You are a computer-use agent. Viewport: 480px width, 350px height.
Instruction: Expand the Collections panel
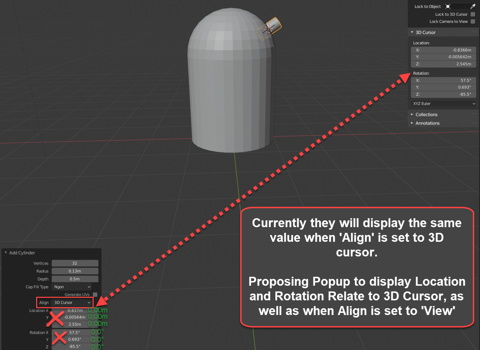(x=412, y=114)
